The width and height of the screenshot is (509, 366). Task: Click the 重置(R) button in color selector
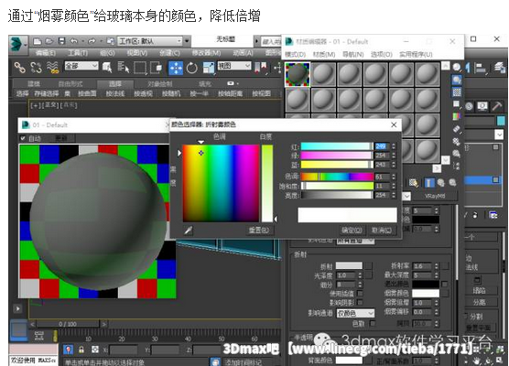(x=259, y=231)
